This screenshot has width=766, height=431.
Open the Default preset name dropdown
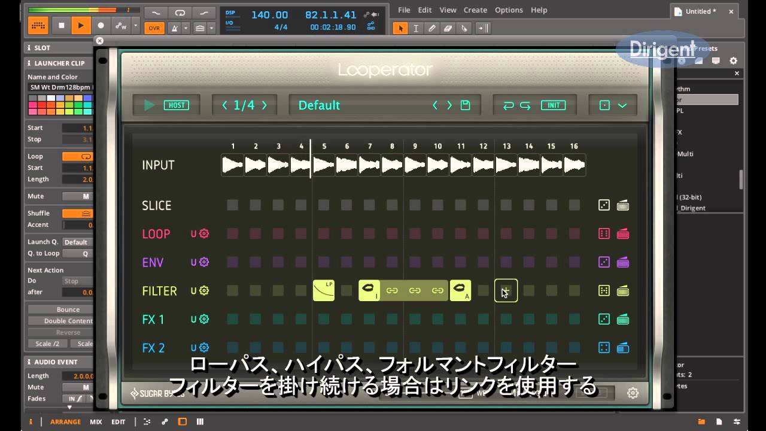point(319,105)
